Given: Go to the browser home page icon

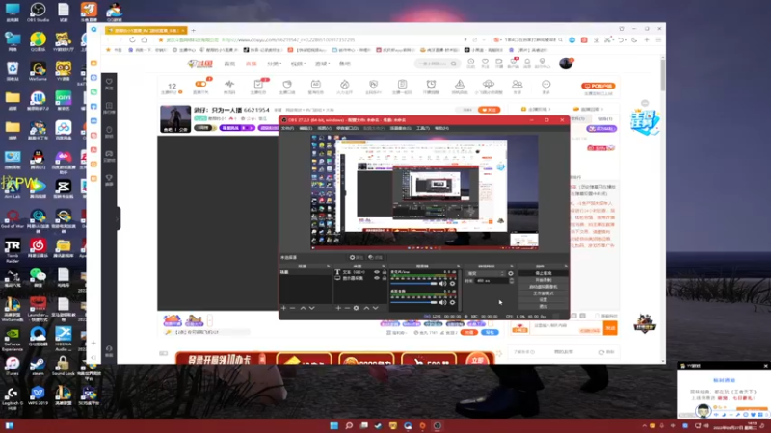Looking at the screenshot, I should point(144,40).
